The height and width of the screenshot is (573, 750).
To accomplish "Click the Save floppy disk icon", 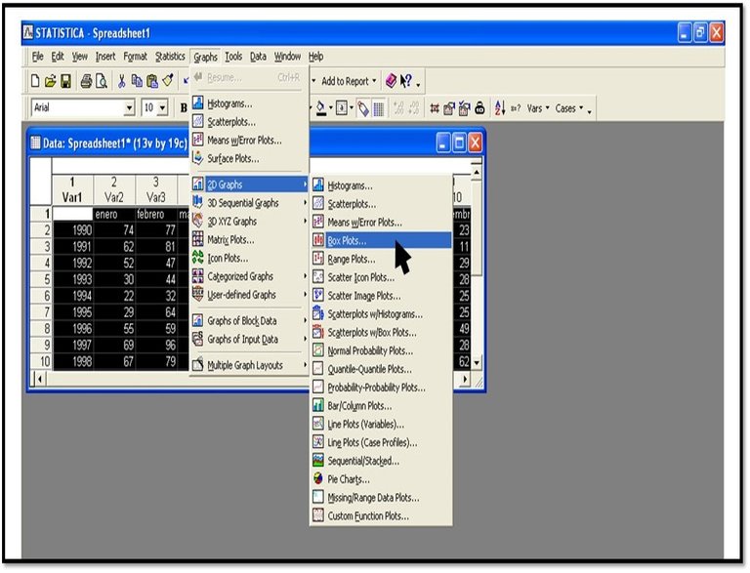I will pyautogui.click(x=65, y=81).
